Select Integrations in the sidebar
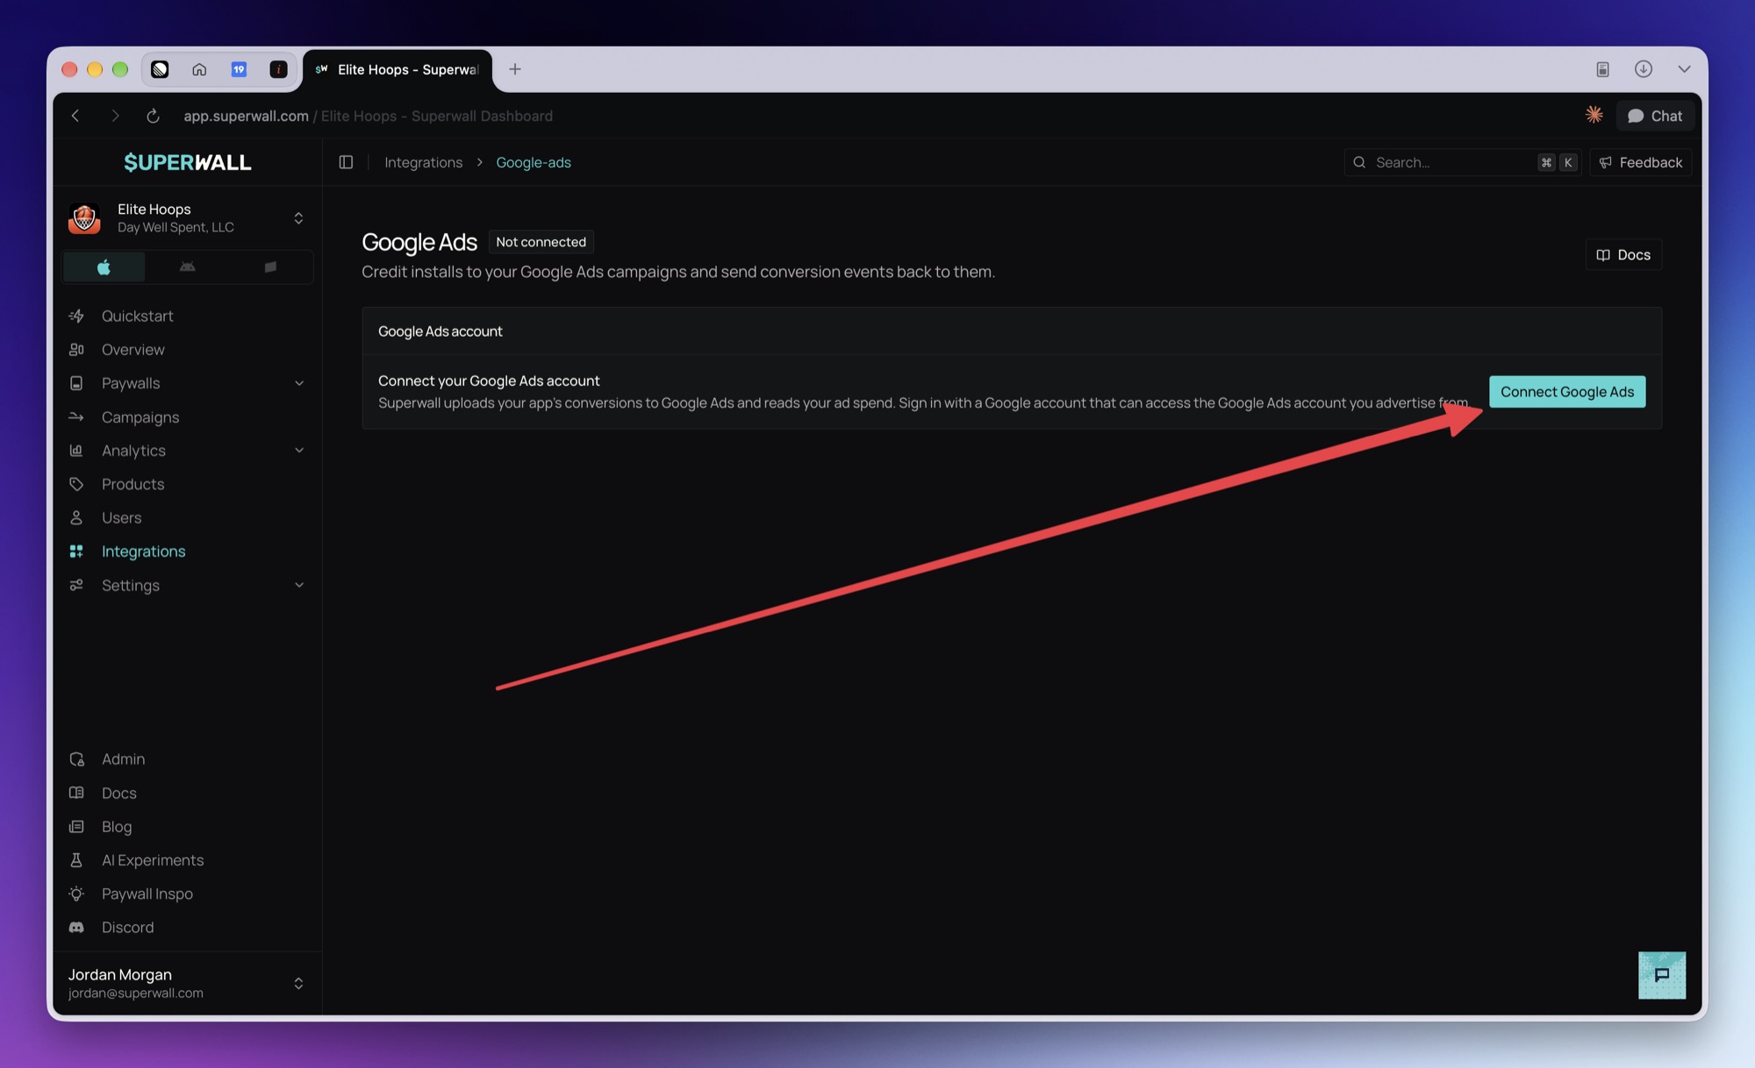The height and width of the screenshot is (1068, 1755). click(143, 552)
